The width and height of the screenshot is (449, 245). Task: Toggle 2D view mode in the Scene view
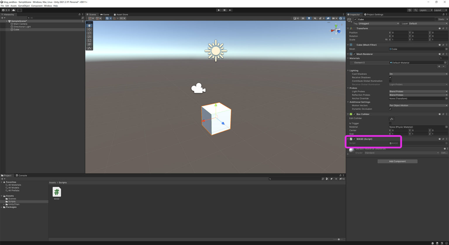click(x=303, y=18)
